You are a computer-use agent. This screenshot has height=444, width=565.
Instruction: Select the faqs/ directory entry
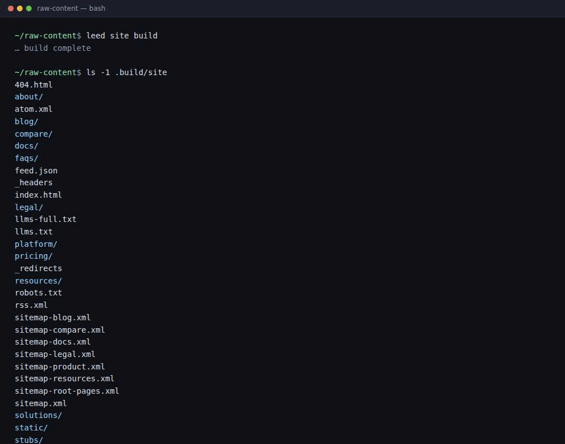[27, 158]
